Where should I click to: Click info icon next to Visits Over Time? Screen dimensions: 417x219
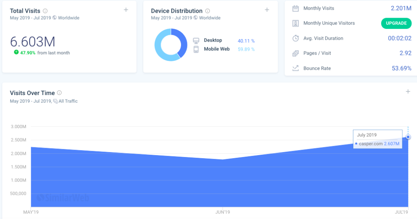click(x=59, y=93)
